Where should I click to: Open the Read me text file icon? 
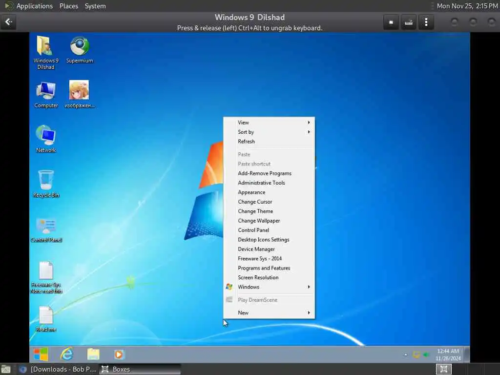point(46,319)
